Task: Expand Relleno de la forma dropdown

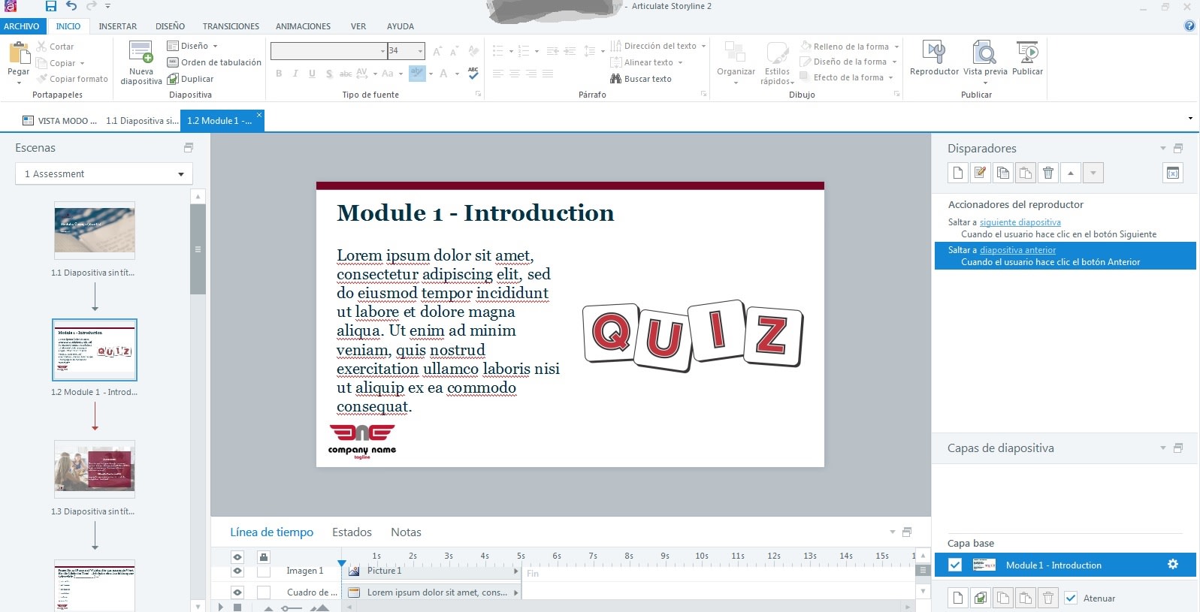Action: pos(897,47)
